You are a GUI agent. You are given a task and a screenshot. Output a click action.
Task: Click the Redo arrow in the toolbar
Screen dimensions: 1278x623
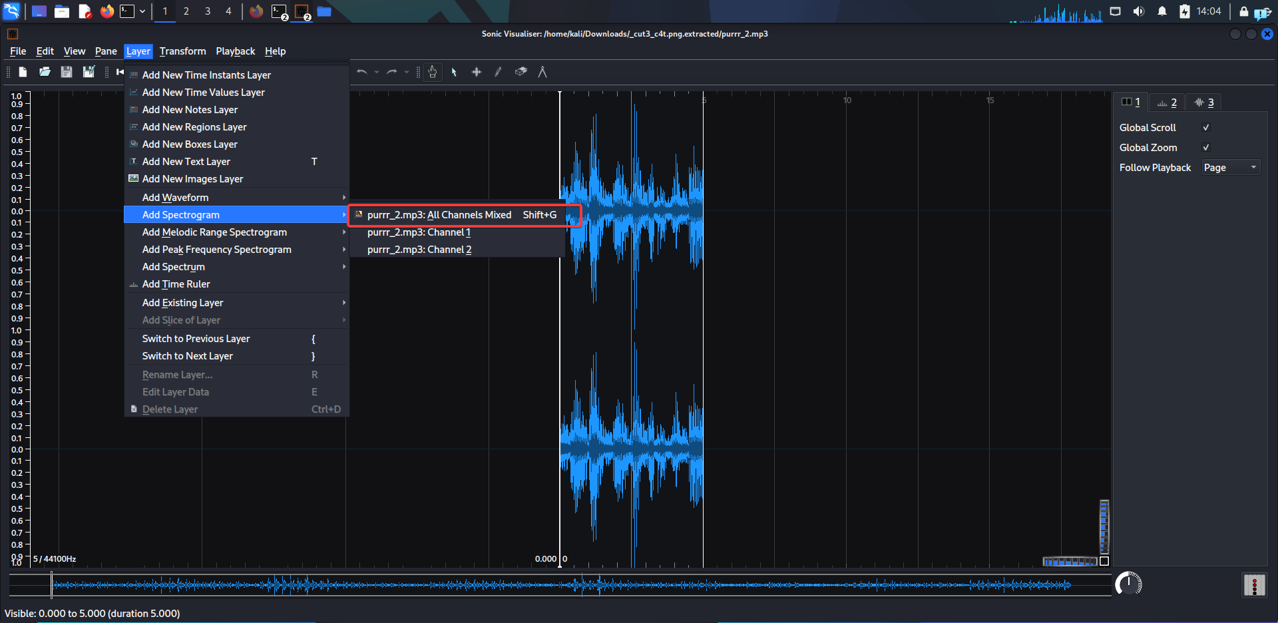click(x=392, y=72)
